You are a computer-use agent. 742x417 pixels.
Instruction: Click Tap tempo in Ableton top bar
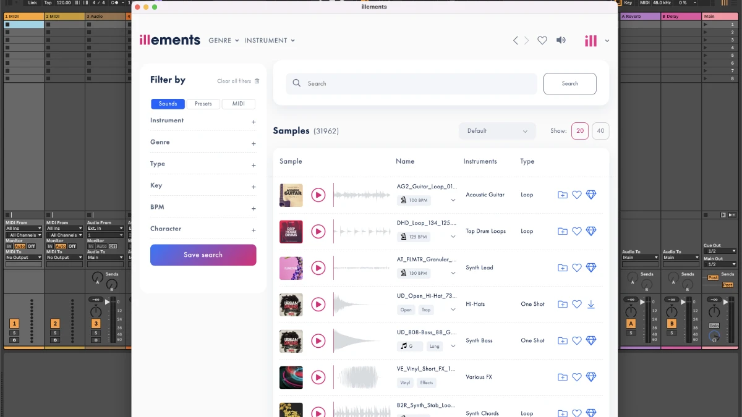pyautogui.click(x=48, y=3)
